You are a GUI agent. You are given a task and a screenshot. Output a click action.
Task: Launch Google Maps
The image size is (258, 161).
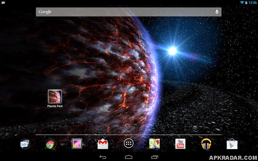pyautogui.click(x=154, y=144)
